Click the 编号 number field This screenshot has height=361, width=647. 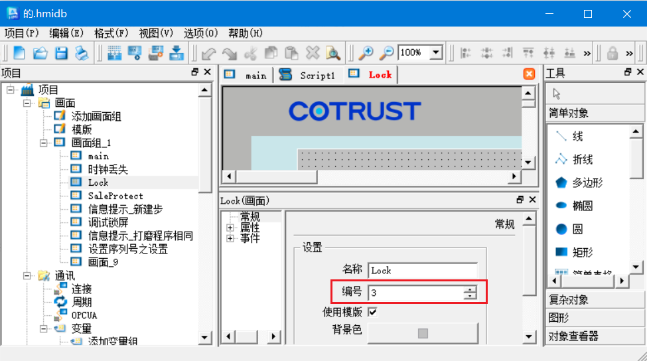pos(423,293)
